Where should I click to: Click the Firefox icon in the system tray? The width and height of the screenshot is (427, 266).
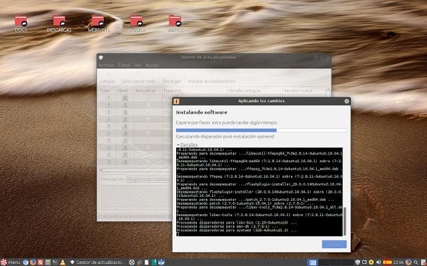408,262
